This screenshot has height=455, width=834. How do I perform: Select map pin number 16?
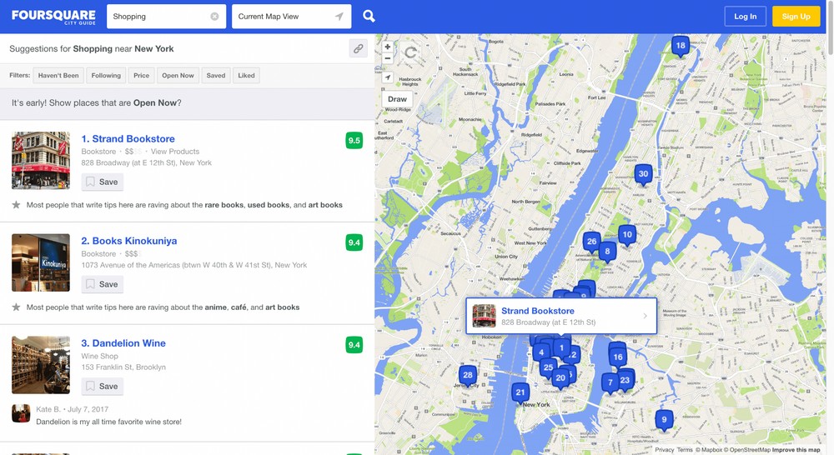coord(617,357)
